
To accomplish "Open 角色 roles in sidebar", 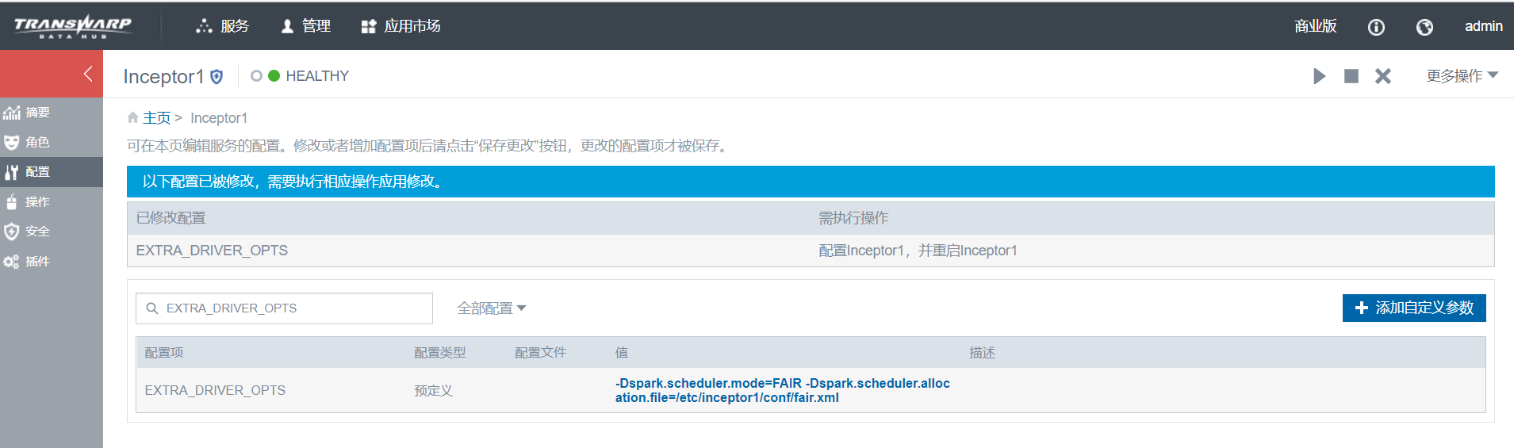I will (52, 142).
